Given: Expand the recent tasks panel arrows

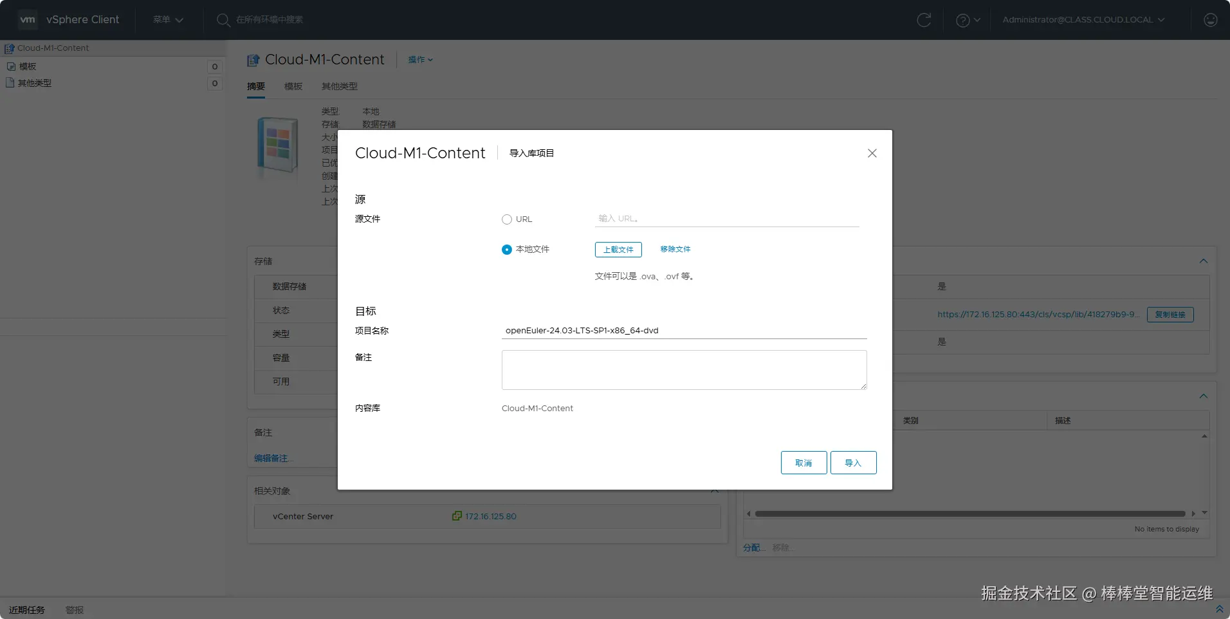Looking at the screenshot, I should point(1219,609).
